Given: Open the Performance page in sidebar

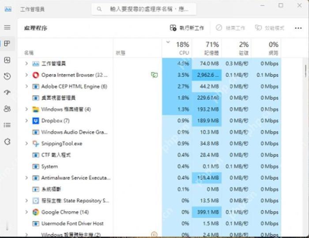Looking at the screenshot, I should point(8,60).
